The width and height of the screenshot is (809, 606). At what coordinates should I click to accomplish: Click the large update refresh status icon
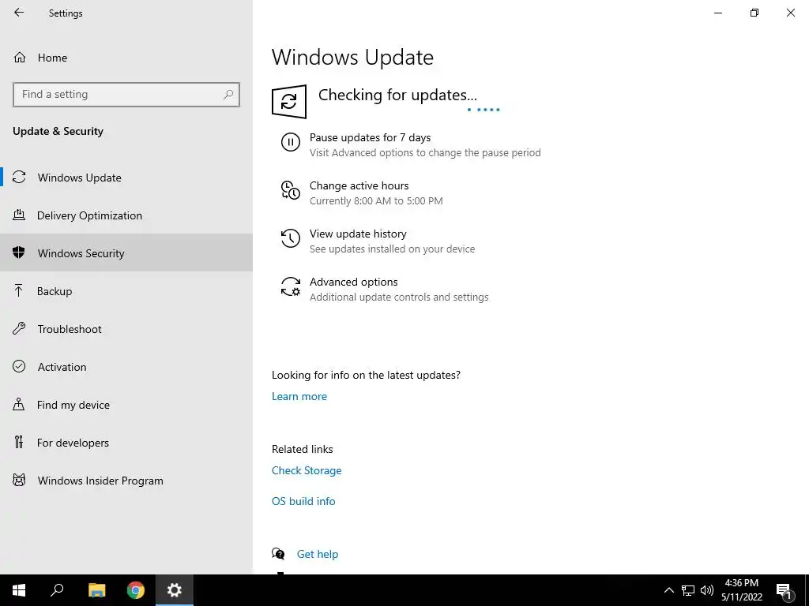289,102
